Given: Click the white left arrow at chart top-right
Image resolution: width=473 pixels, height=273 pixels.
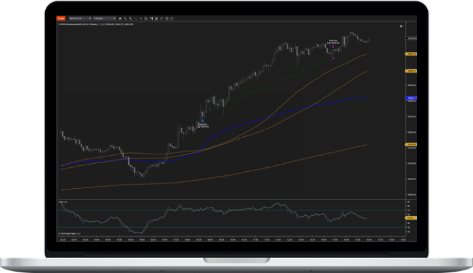Looking at the screenshot, I should [401, 26].
